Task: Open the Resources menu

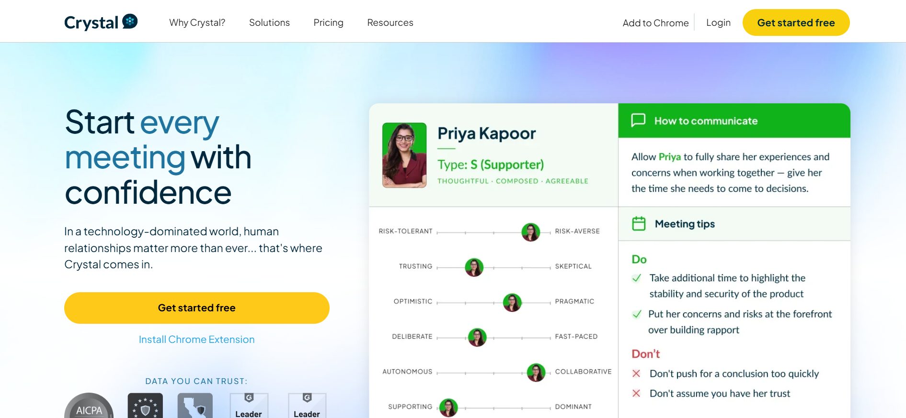Action: pyautogui.click(x=390, y=22)
